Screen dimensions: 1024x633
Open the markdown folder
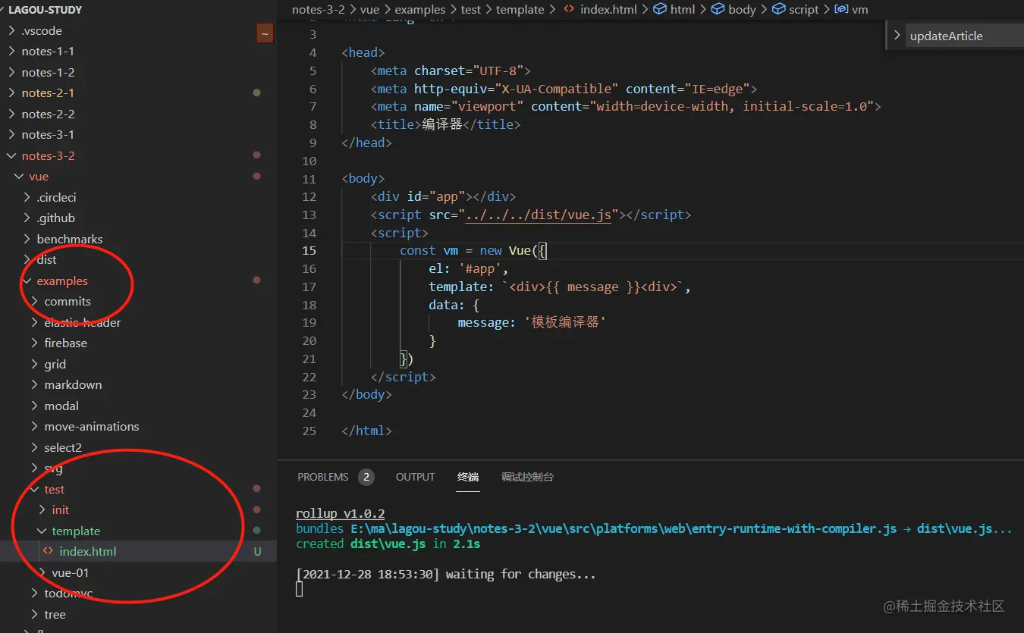pyautogui.click(x=73, y=385)
